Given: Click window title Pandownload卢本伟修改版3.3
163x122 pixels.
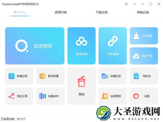Looking at the screenshot, I should pyautogui.click(x=20, y=4).
